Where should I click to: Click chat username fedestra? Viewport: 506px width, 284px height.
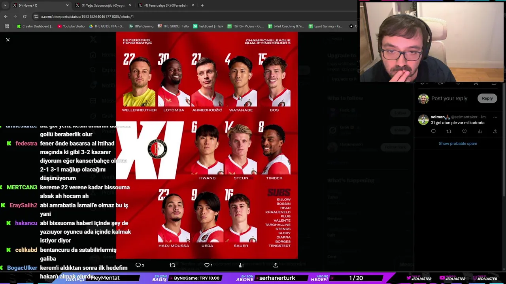pyautogui.click(x=26, y=144)
